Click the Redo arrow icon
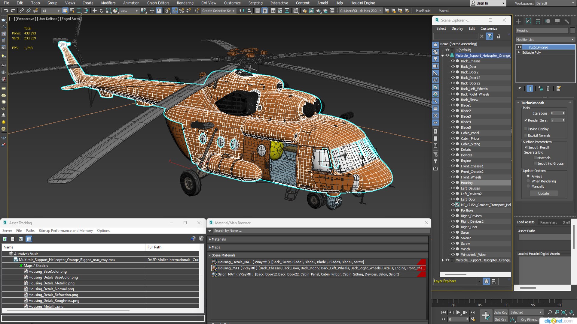Screen dimensions: 577x324 click(x=13, y=11)
